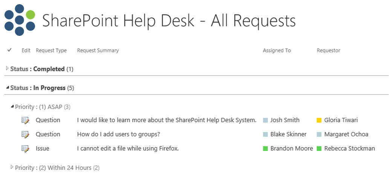Click the Requestor column header
391x174 pixels.
[328, 51]
